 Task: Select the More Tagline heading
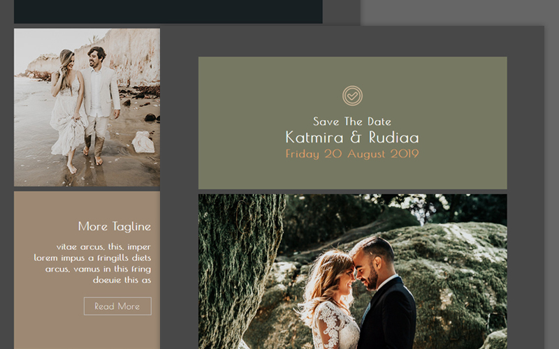[115, 226]
